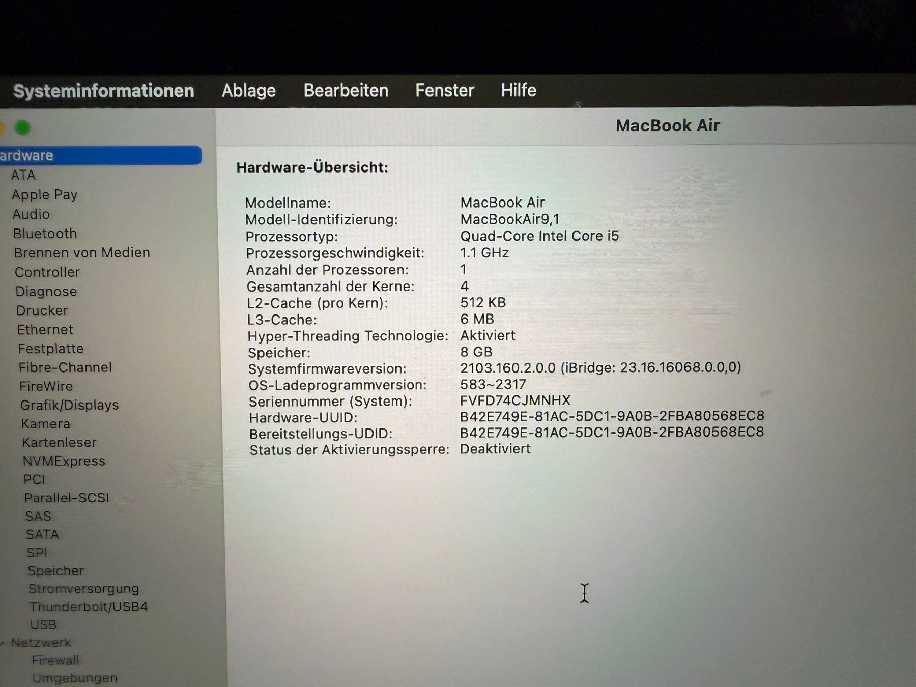
Task: Click the green zoom window button
Action: point(22,127)
